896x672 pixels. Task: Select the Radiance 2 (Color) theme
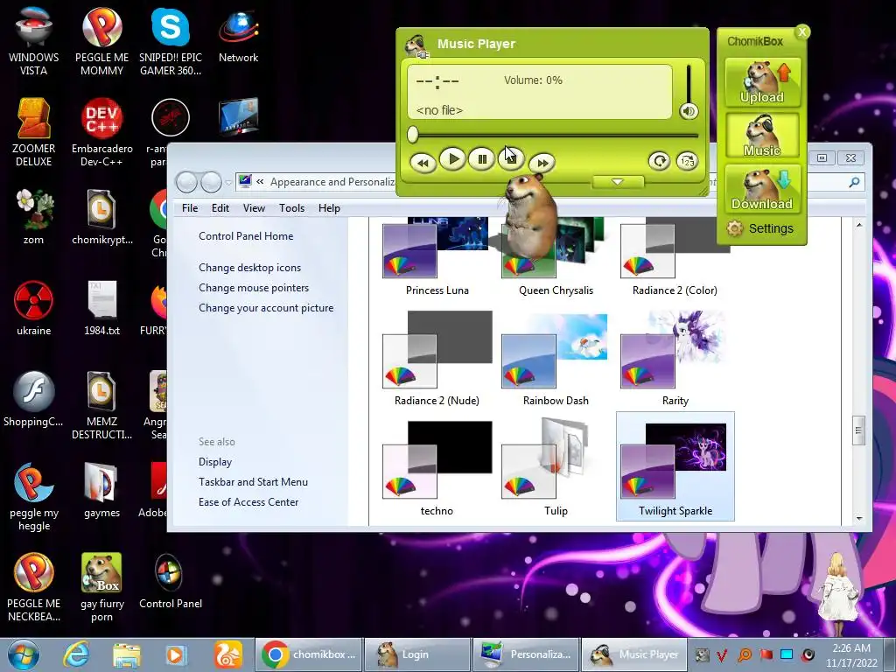click(675, 257)
